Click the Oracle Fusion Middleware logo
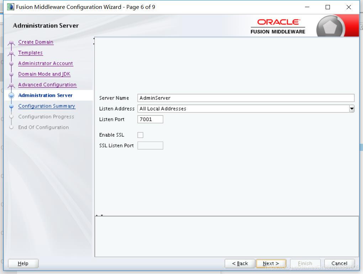Screen dimensions: 363x274 tap(278, 26)
